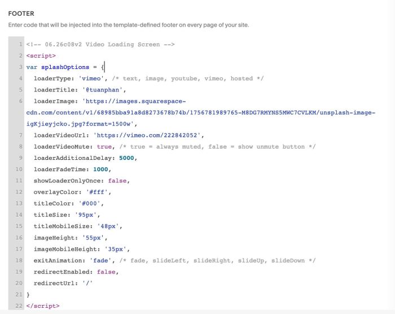
Task: Click the closing </script> tag
Action: (43, 306)
